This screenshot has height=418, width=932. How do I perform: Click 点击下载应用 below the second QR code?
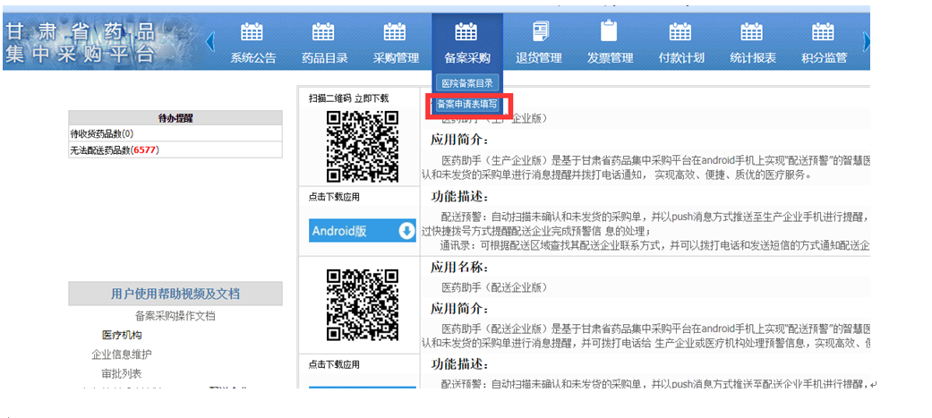(334, 364)
